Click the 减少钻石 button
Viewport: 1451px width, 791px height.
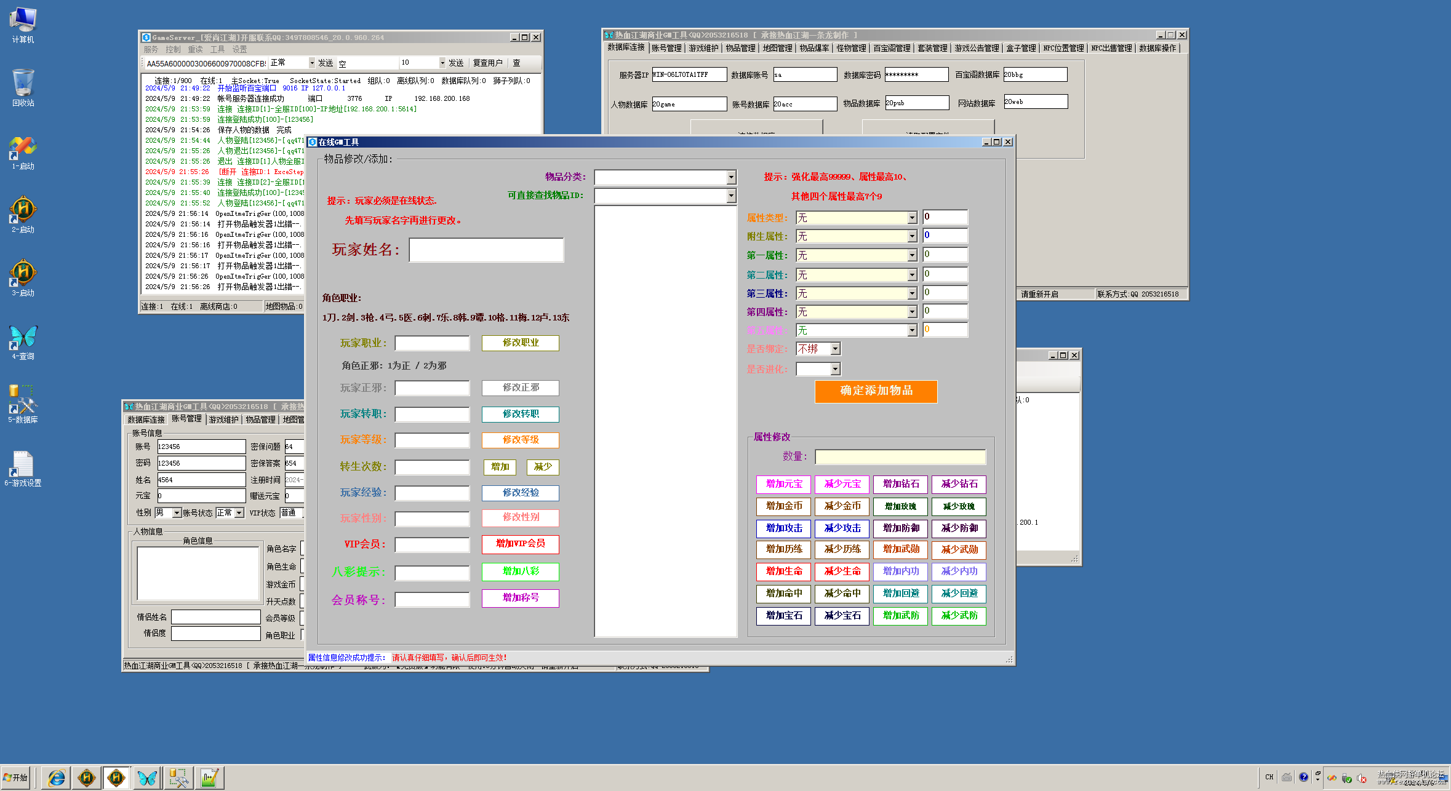coord(959,485)
